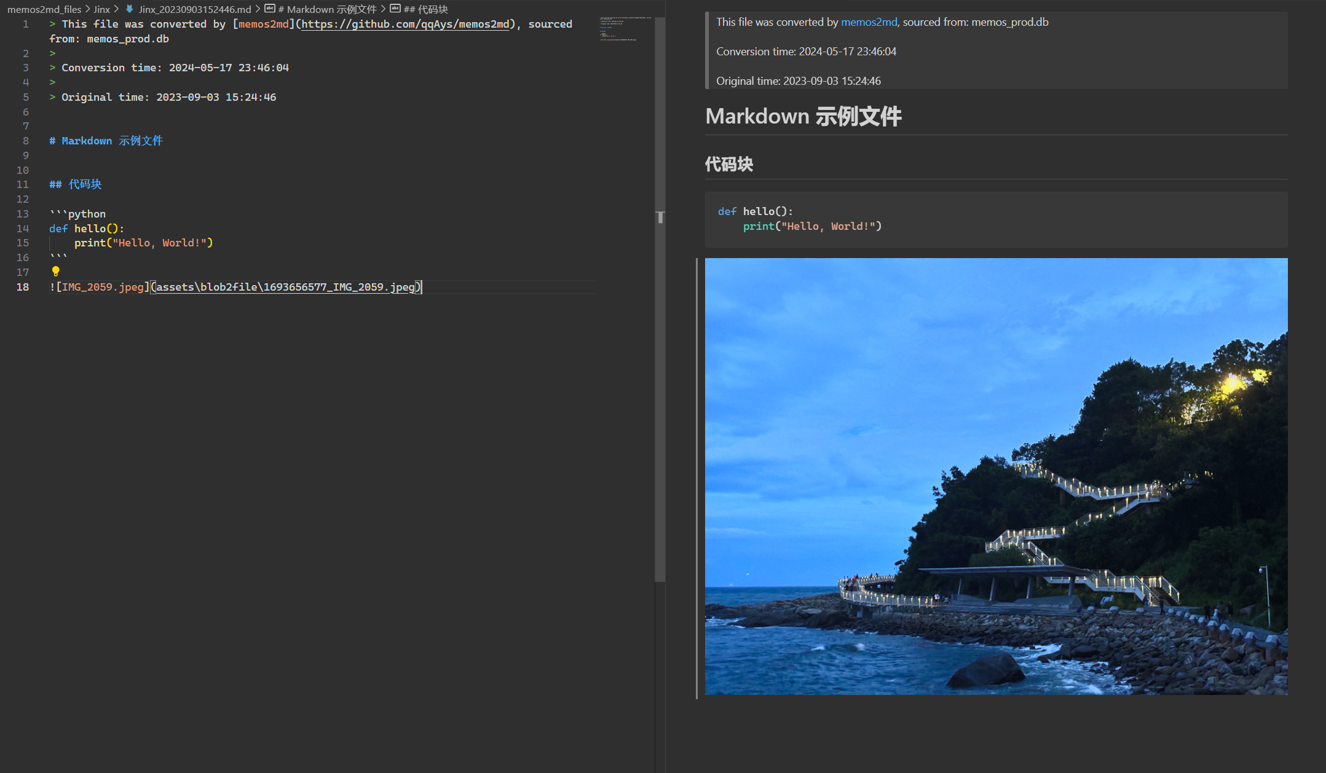Click line number 18 in gutter

pos(23,287)
